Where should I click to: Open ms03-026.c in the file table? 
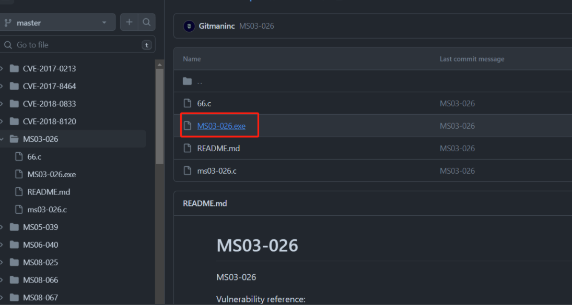pyautogui.click(x=217, y=170)
